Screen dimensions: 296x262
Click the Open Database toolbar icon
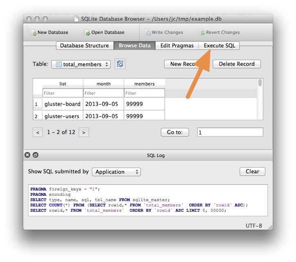coord(87,33)
